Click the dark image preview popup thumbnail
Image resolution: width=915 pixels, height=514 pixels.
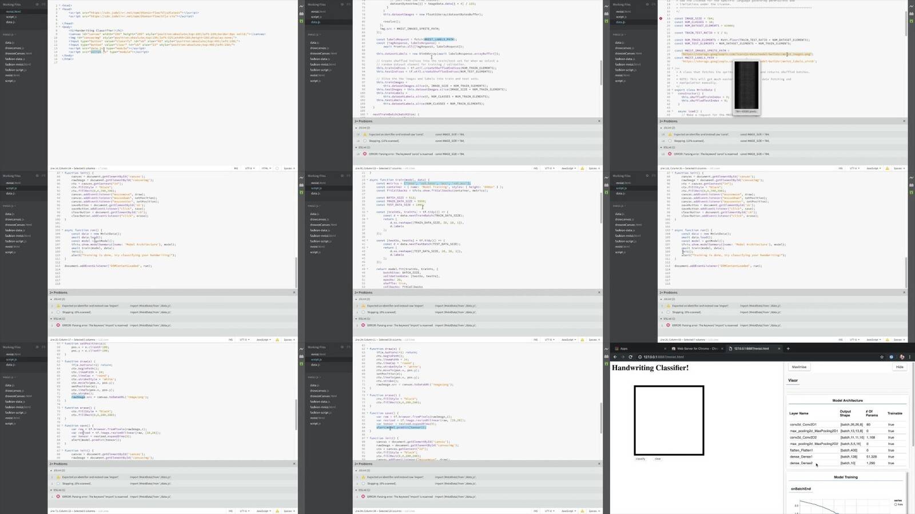(746, 86)
